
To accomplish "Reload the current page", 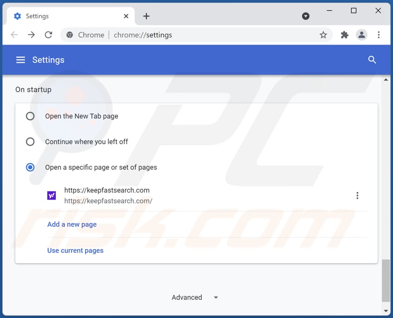I will [x=48, y=35].
